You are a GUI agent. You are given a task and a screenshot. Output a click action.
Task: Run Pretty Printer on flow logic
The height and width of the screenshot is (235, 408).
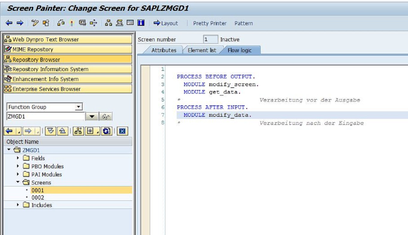pos(210,23)
